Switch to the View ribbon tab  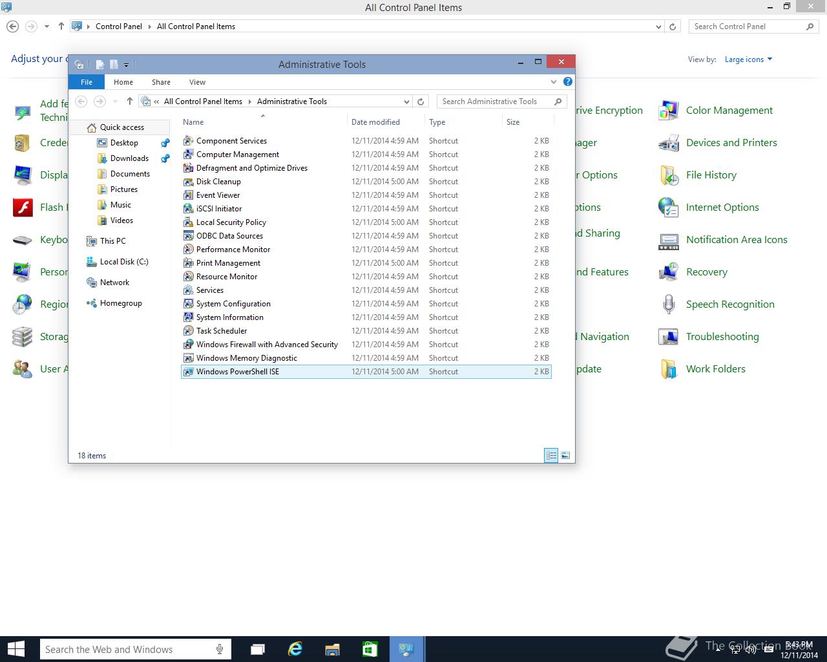pos(197,82)
